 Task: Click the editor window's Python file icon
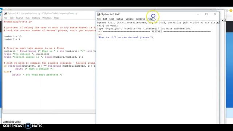tap(5, 13)
